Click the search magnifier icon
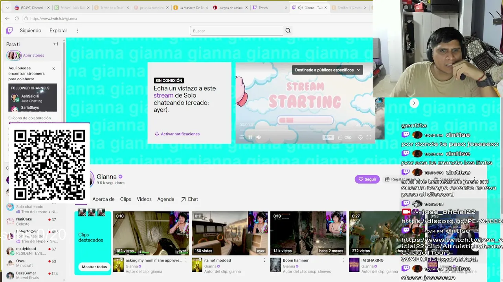 click(x=288, y=31)
